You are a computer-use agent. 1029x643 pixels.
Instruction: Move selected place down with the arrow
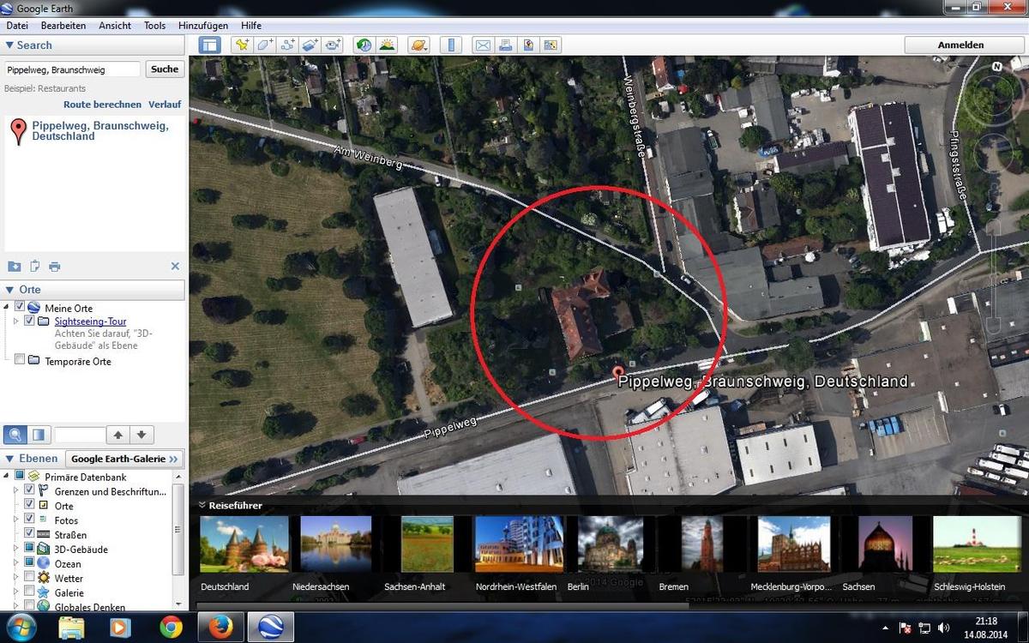[141, 435]
